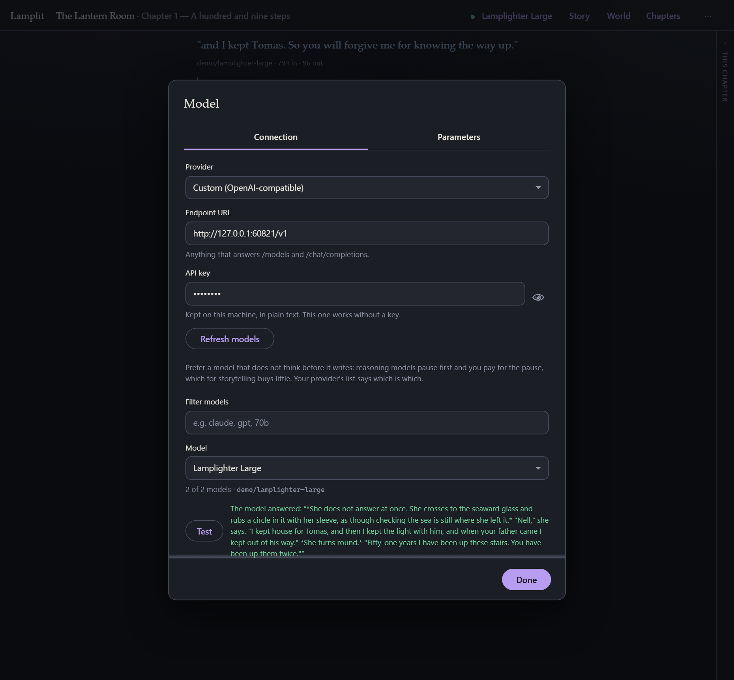Select the Connection tab
734x680 pixels.
click(x=276, y=137)
